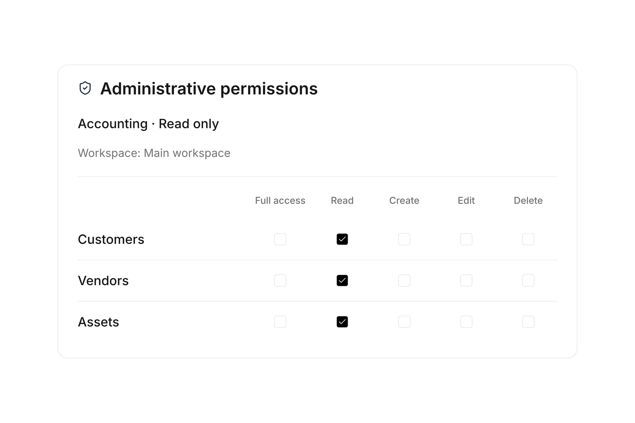Uncheck Read permission for Assets
The width and height of the screenshot is (635, 423).
pyautogui.click(x=342, y=322)
